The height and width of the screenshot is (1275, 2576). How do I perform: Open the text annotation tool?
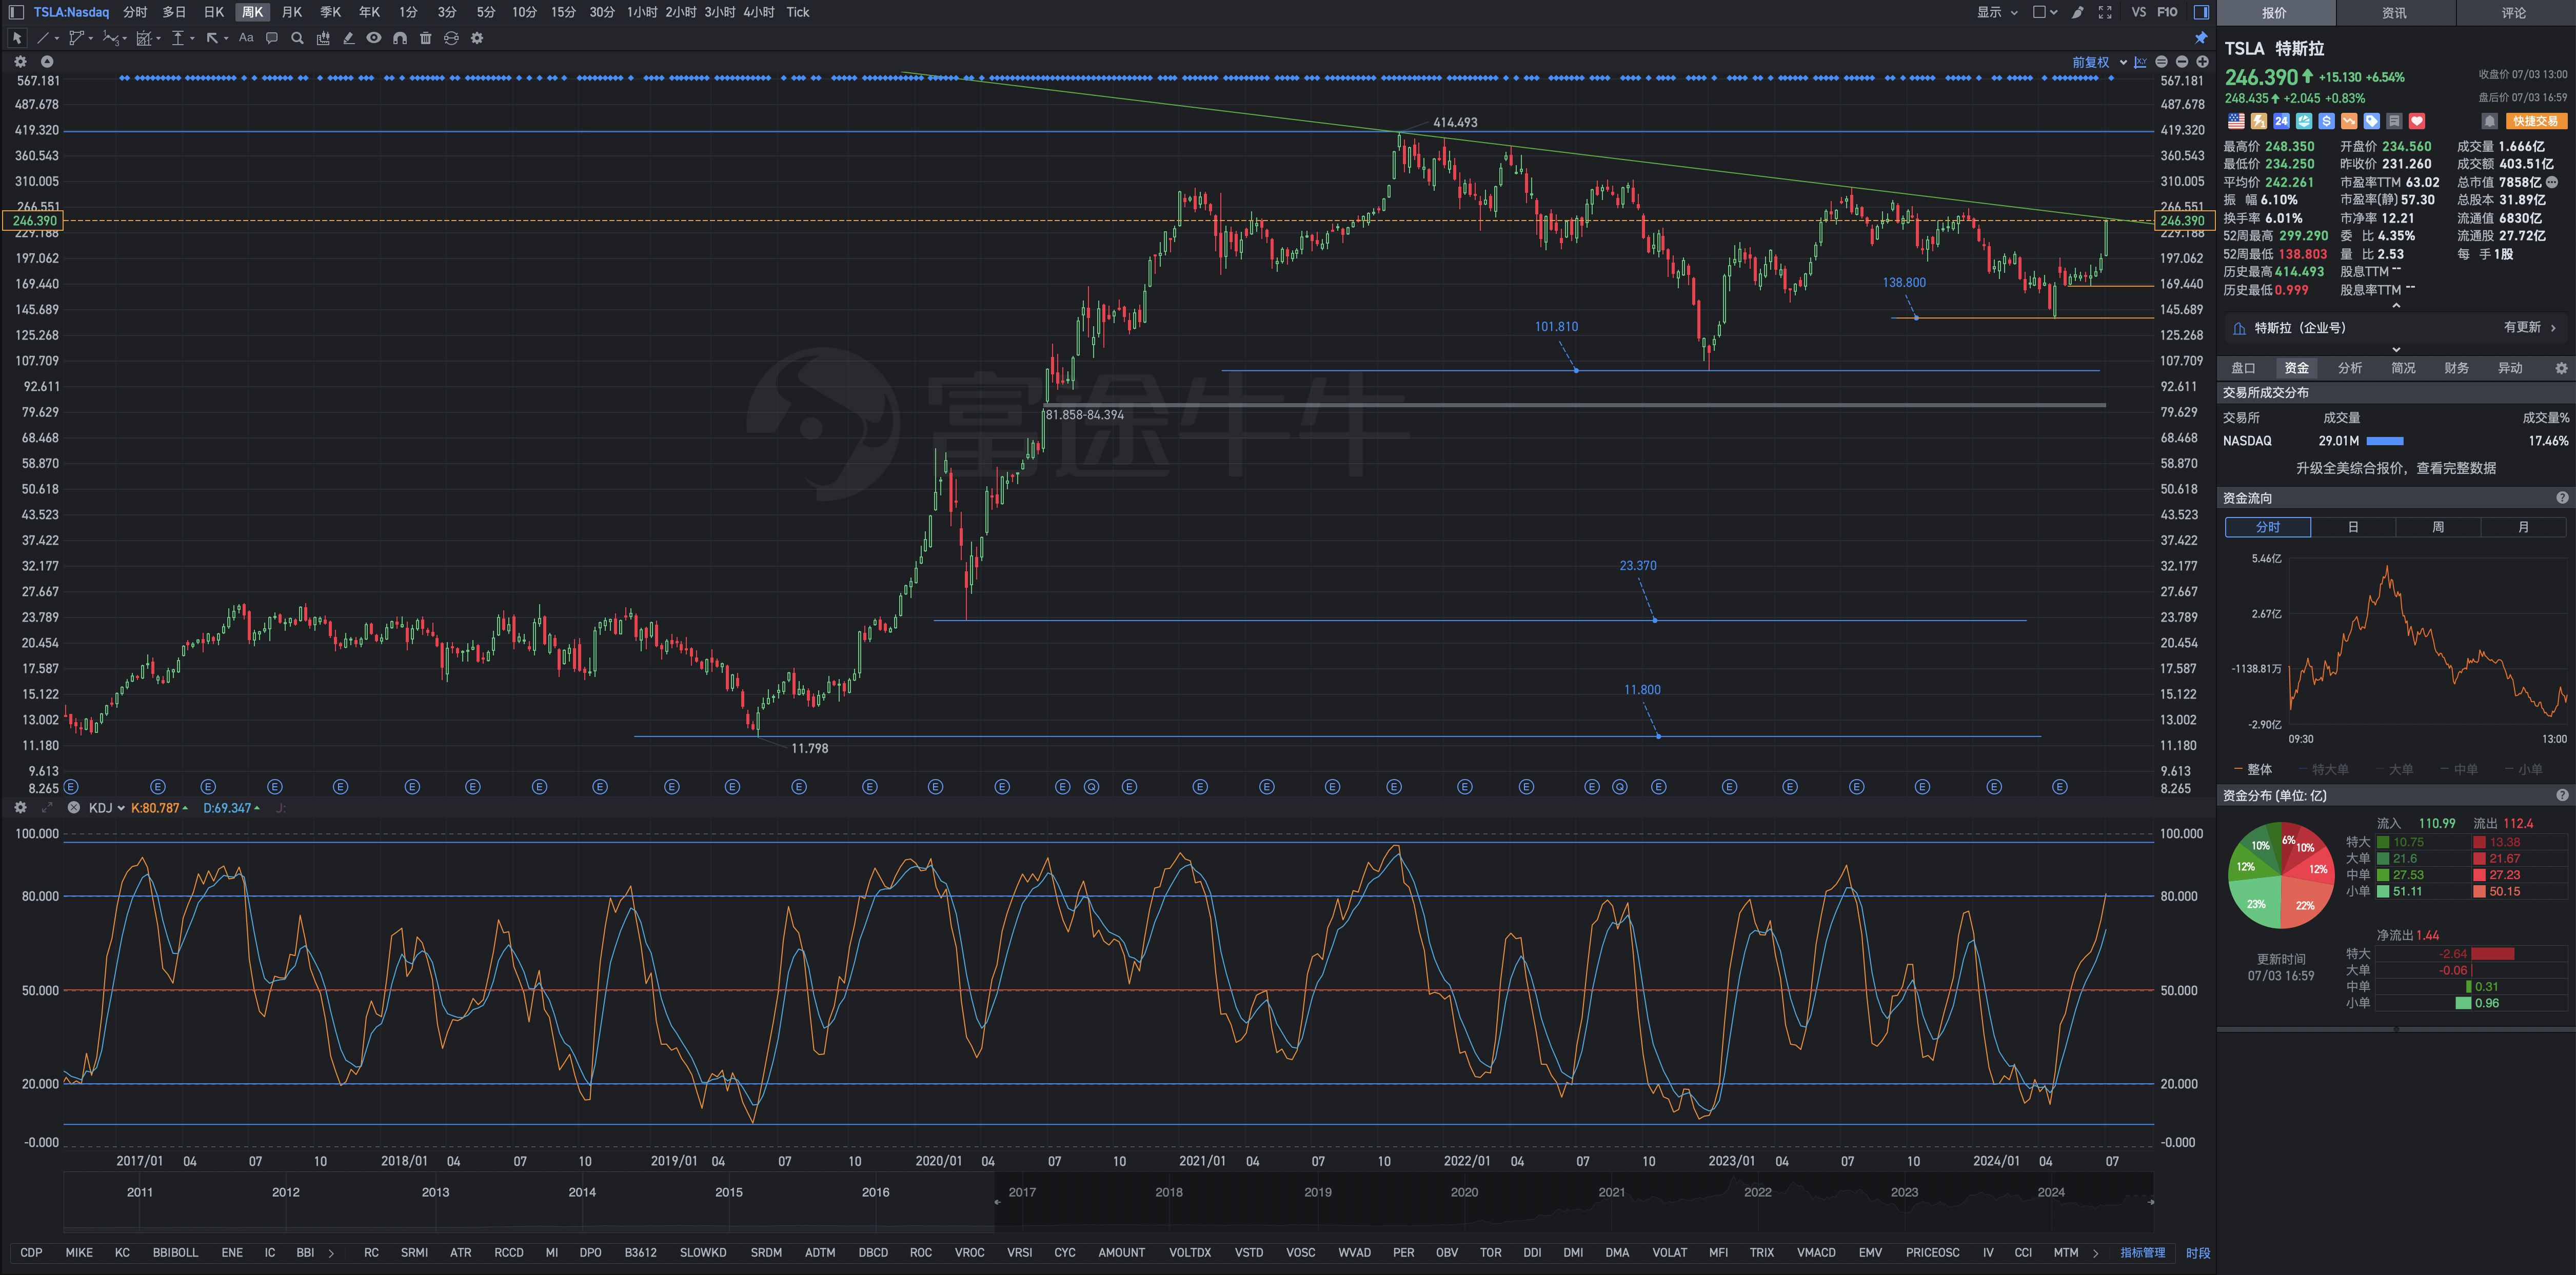[246, 38]
